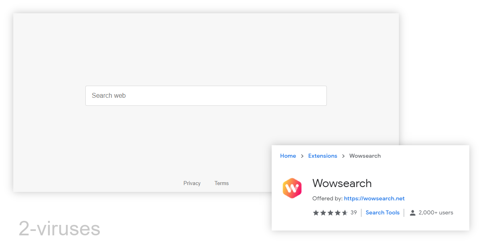This screenshot has width=483, height=245.
Task: Click the person icon beside user count
Action: [412, 212]
